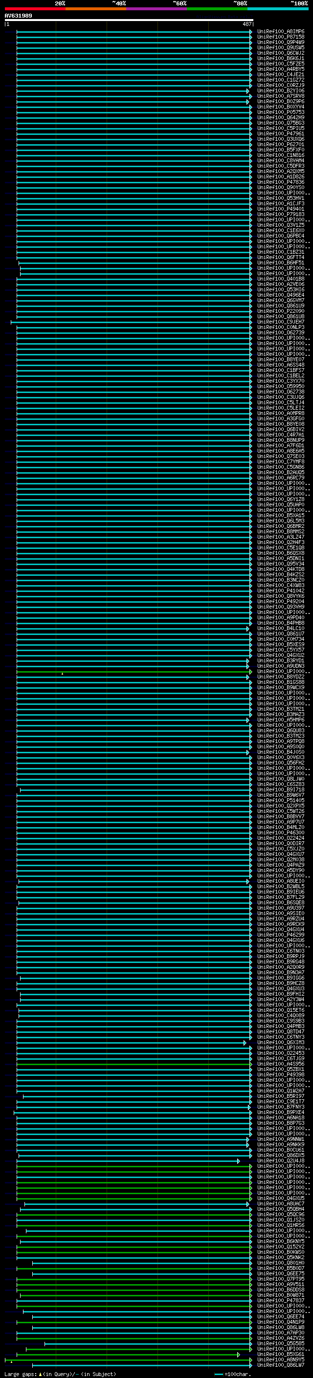Open UniRef100_C1E6X0 hit
Screen dimensions: 313x1378
[x=280, y=231]
